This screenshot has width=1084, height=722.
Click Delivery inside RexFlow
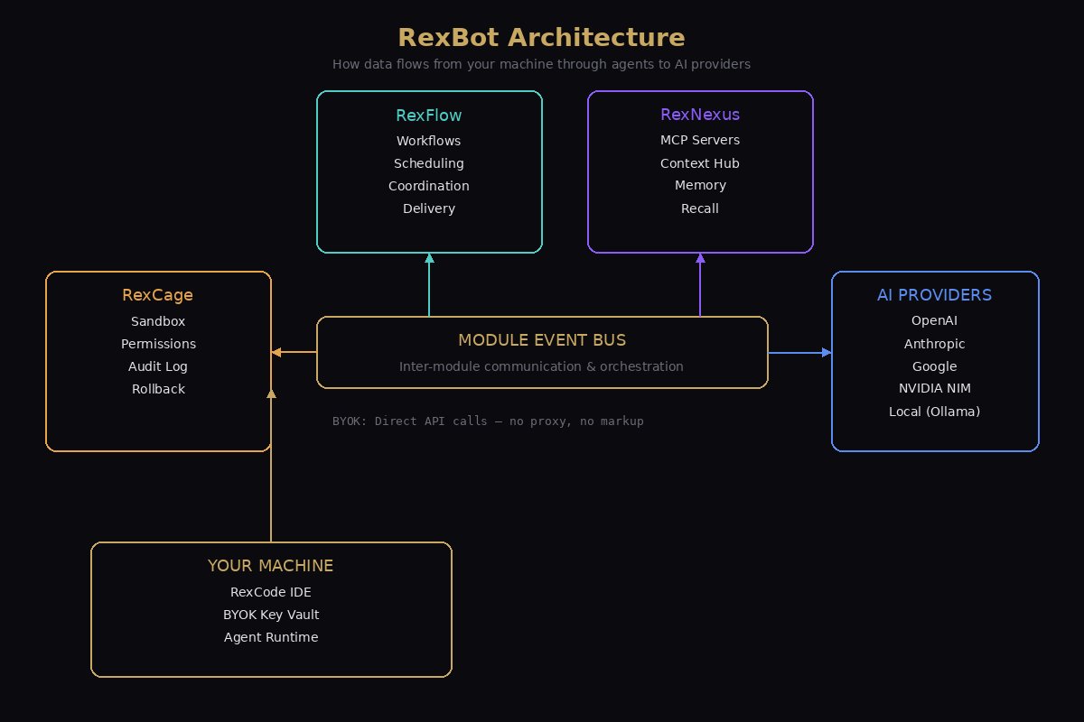click(428, 208)
